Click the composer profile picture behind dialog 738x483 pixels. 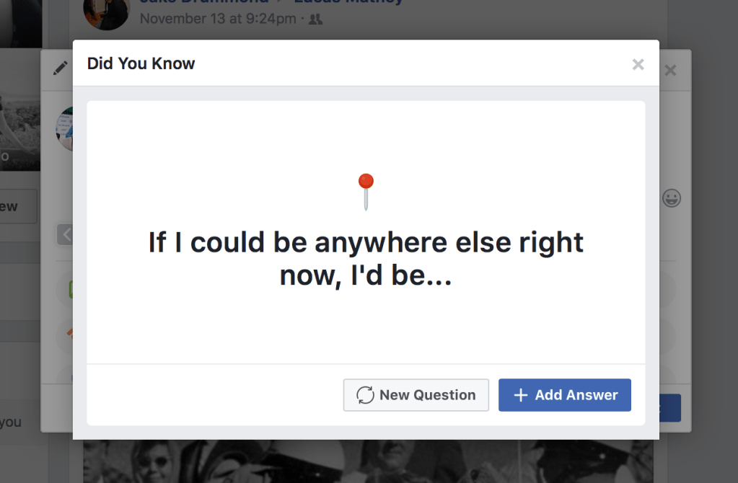(x=65, y=130)
